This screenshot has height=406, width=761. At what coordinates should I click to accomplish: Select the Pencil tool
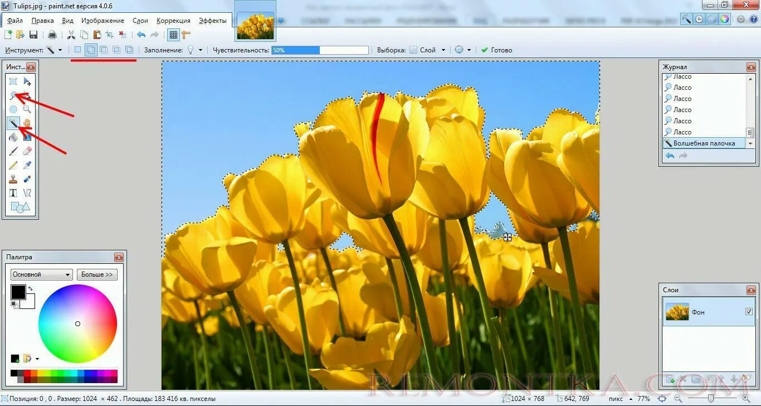pyautogui.click(x=13, y=165)
